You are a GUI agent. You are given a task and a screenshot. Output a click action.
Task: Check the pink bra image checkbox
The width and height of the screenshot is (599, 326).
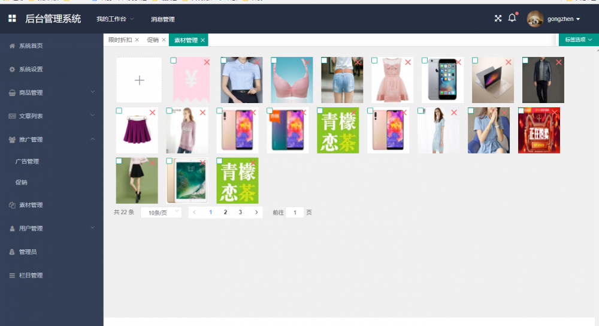[x=274, y=61]
